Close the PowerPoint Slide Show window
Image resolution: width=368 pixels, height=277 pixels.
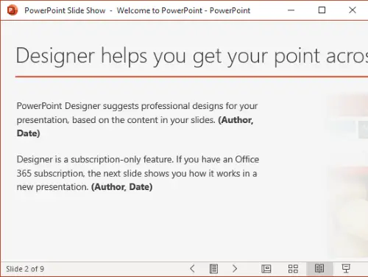pos(353,10)
